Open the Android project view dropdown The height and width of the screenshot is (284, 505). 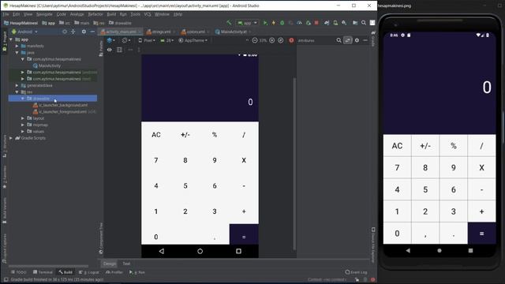coord(24,32)
